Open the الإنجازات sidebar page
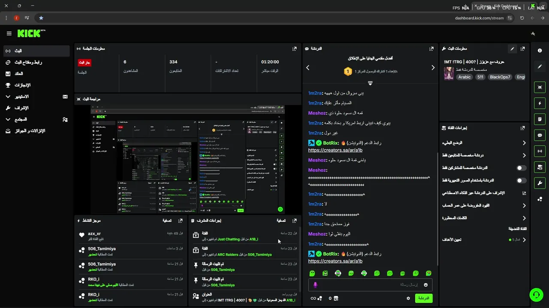This screenshot has height=308, width=549. click(x=36, y=85)
